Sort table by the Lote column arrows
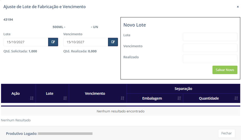Image resolution: width=241 pixels, height=140 pixels. click(65, 98)
